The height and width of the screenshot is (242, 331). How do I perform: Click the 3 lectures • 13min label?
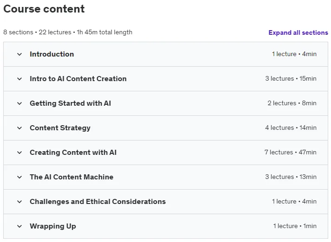coord(291,177)
